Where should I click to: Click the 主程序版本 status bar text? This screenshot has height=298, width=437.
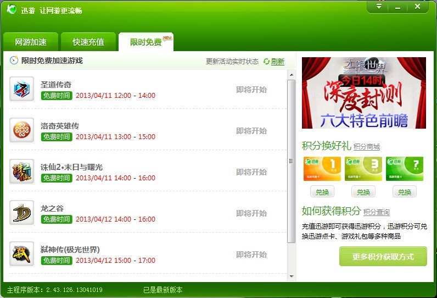point(55,290)
